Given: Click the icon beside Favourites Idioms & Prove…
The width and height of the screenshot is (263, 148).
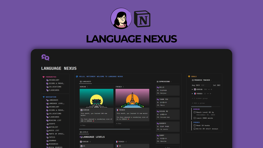Looking at the screenshot, I should [x=47, y=84].
